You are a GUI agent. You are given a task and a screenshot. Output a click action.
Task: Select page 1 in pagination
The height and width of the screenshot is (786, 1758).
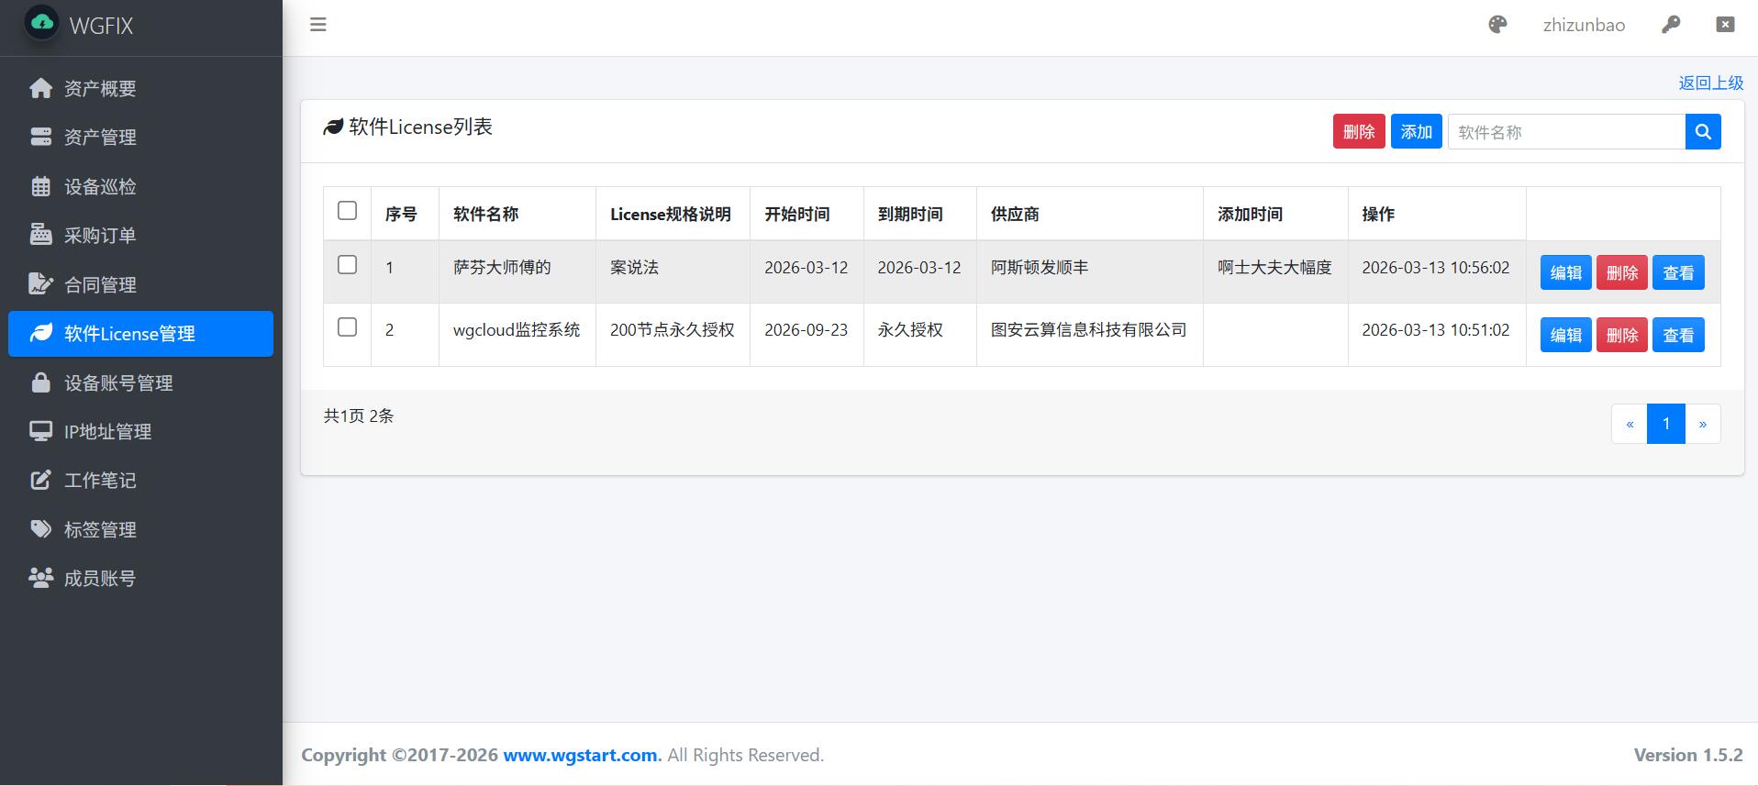pyautogui.click(x=1666, y=424)
